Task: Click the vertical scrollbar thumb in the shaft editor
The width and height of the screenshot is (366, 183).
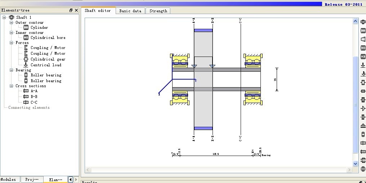Action: [x=355, y=104]
